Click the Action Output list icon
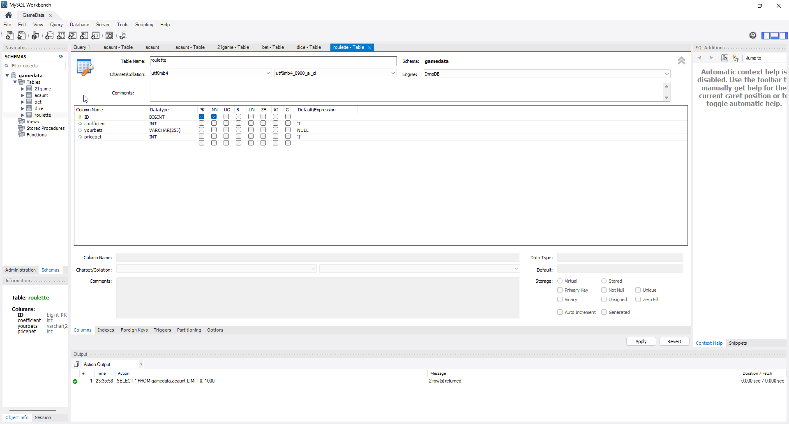 click(x=76, y=364)
